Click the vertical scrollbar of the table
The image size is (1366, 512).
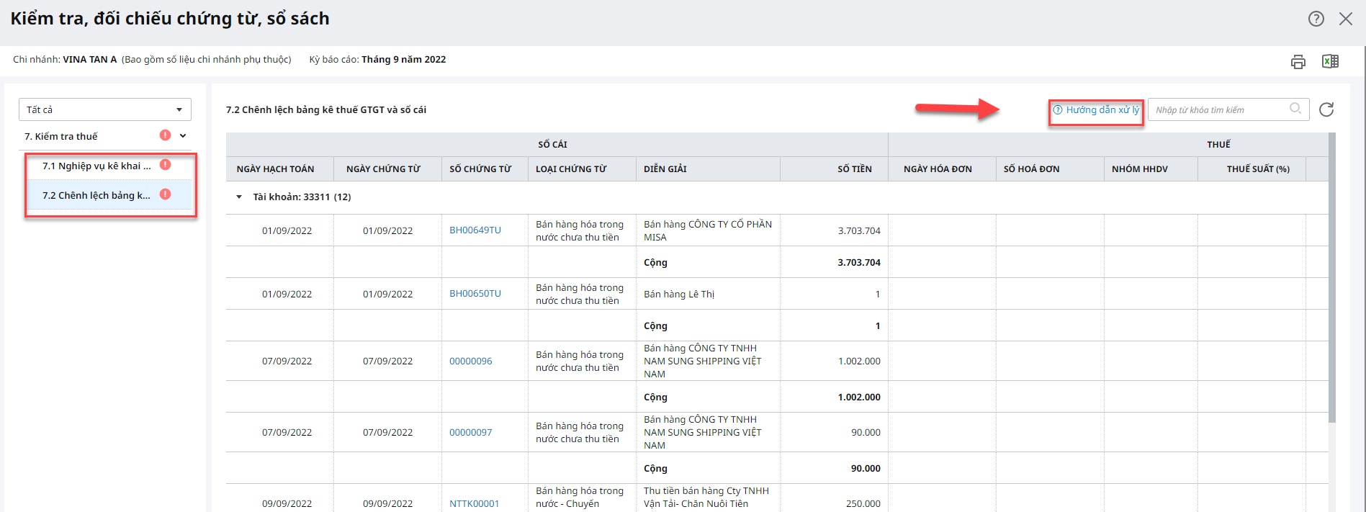pyautogui.click(x=1332, y=277)
